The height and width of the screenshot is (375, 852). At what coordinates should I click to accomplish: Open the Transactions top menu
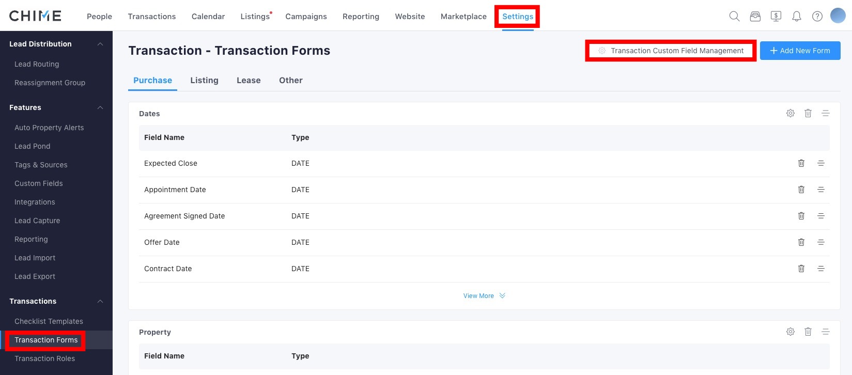click(x=152, y=17)
